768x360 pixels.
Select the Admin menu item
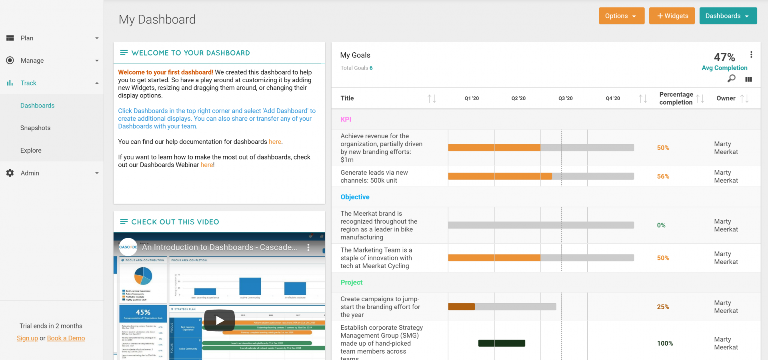click(x=30, y=173)
